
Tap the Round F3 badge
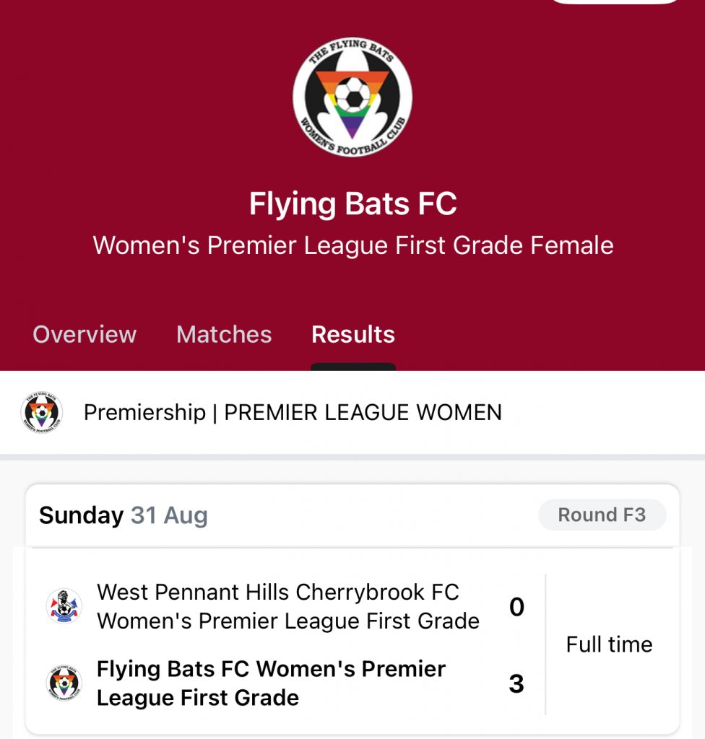pyautogui.click(x=602, y=515)
